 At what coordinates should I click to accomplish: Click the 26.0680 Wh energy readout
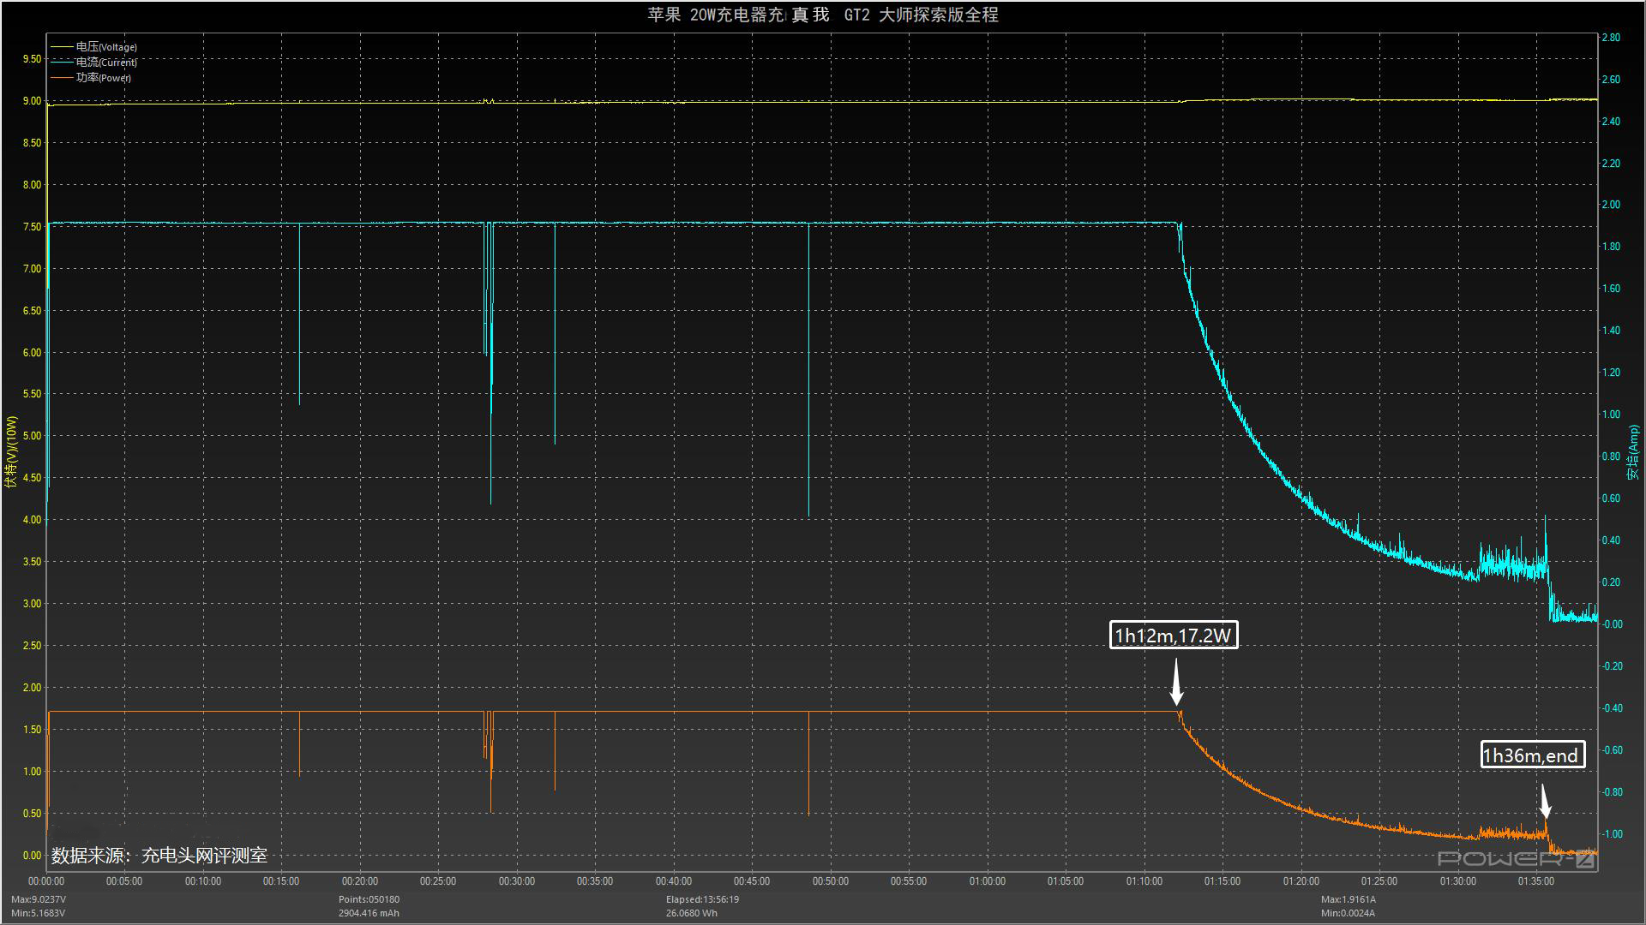(692, 913)
